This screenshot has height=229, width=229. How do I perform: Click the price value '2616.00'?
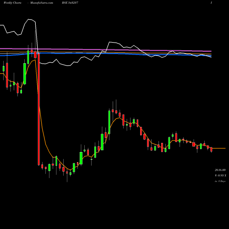point(220,170)
